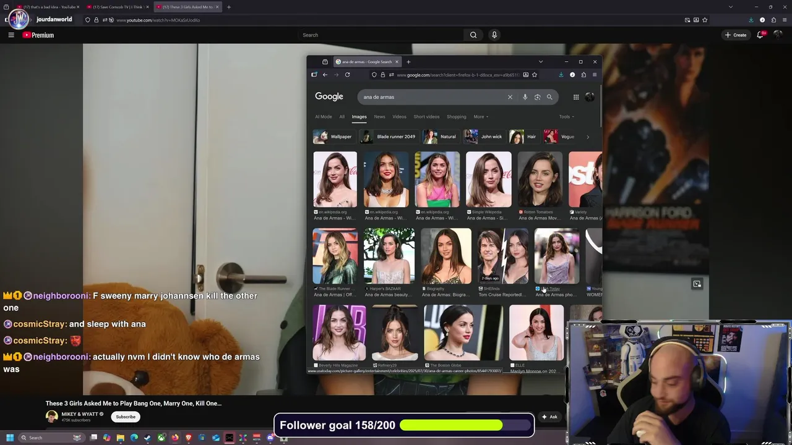This screenshot has height=445, width=792.
Task: Reload the Google search page
Action: point(347,75)
